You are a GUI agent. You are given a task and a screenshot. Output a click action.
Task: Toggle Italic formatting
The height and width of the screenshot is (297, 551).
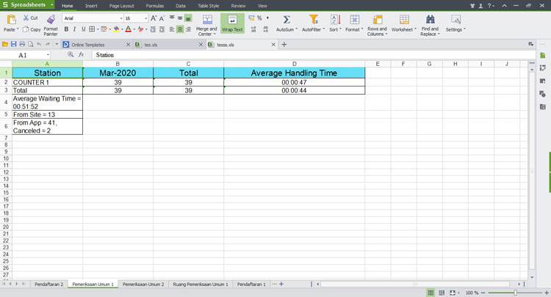75,29
